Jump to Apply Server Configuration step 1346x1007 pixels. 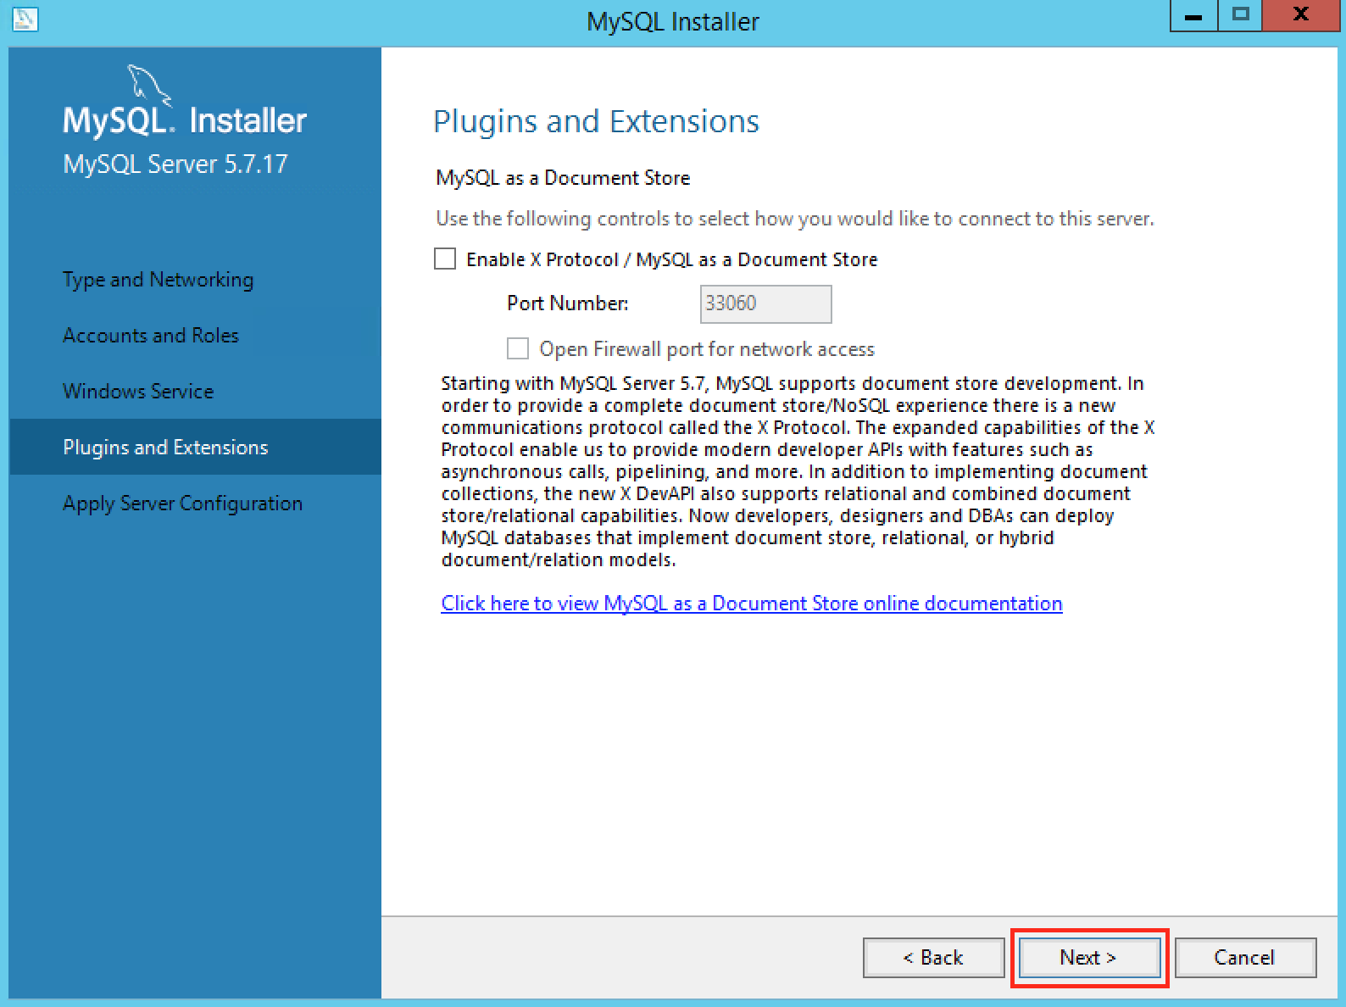tap(182, 503)
